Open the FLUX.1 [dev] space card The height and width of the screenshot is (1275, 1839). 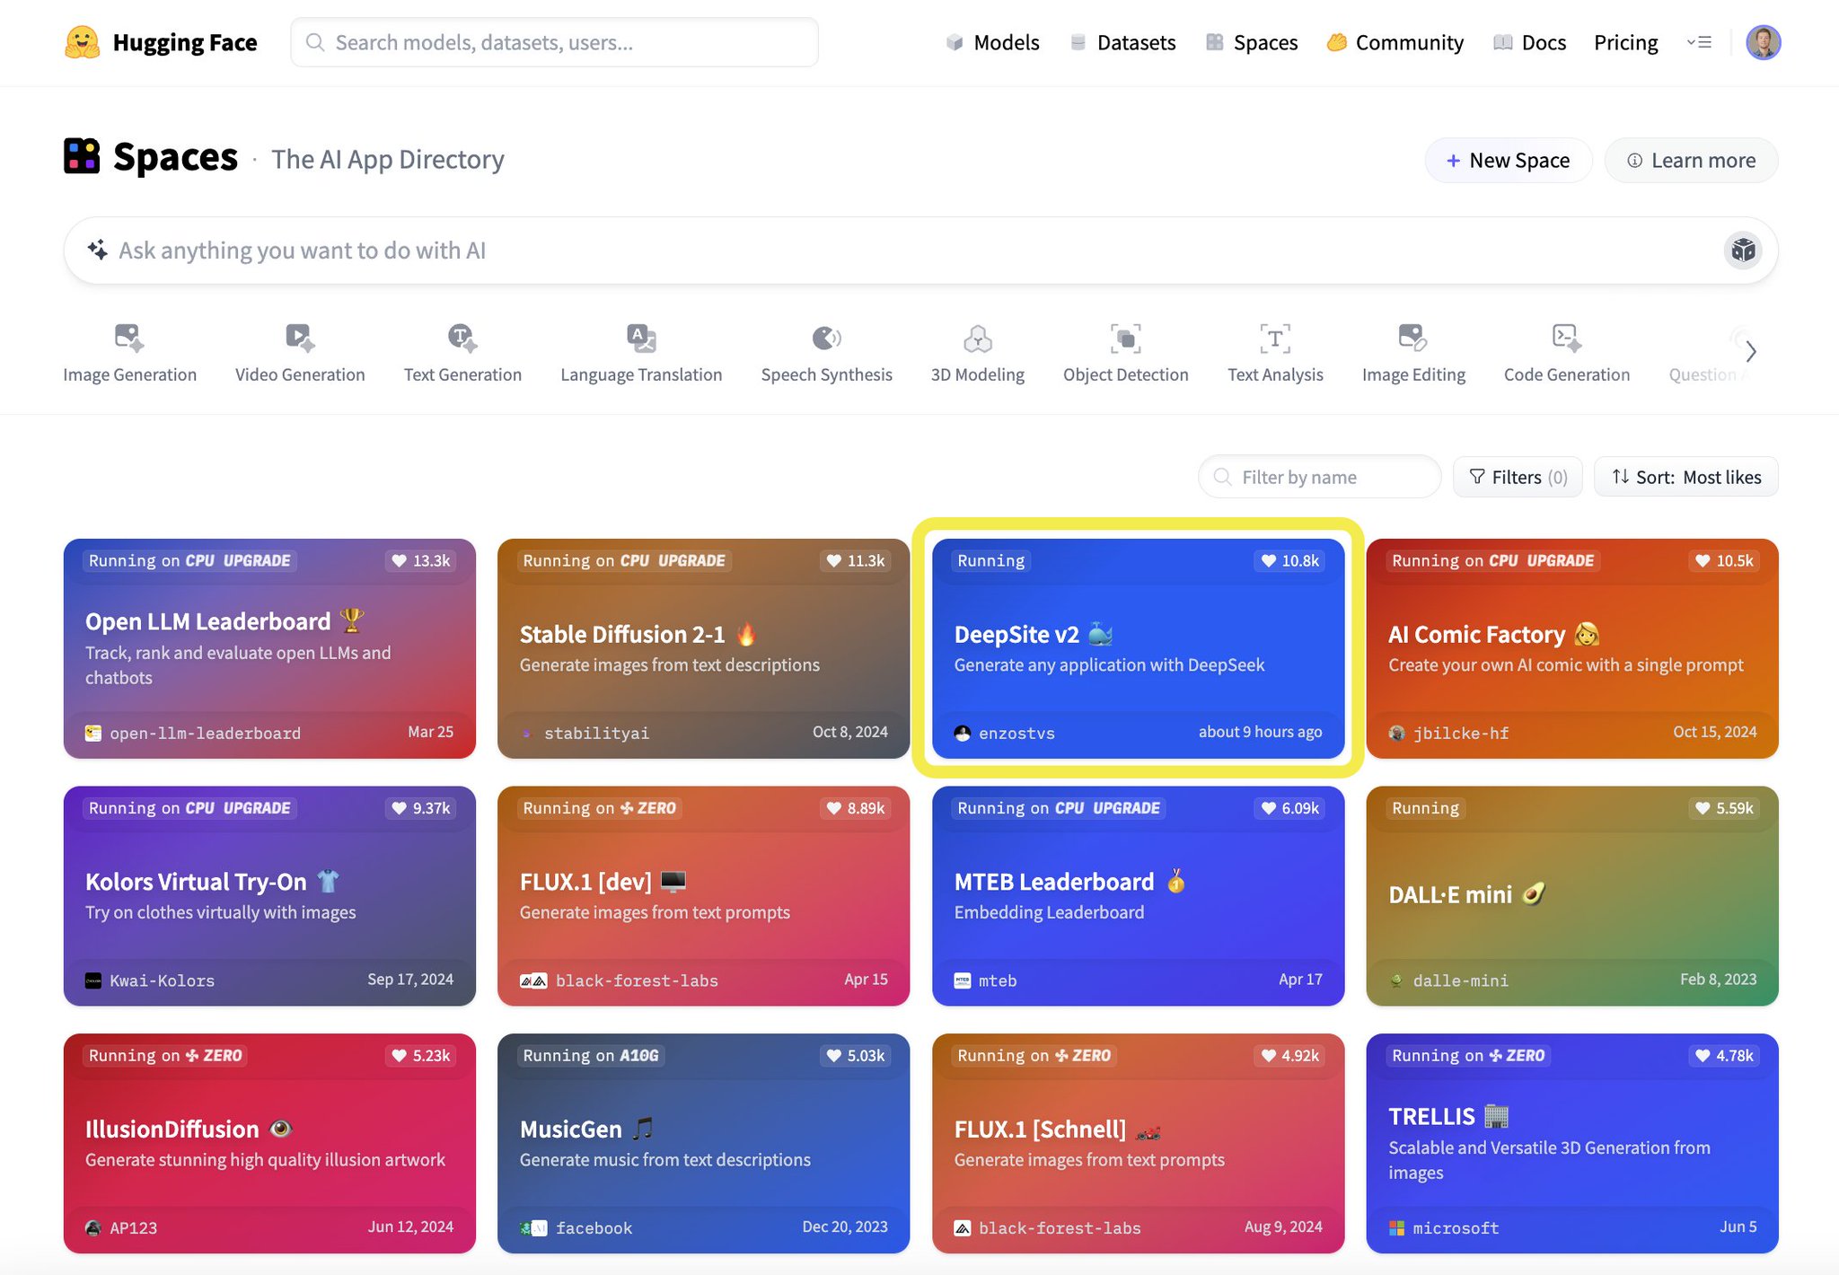coord(703,896)
